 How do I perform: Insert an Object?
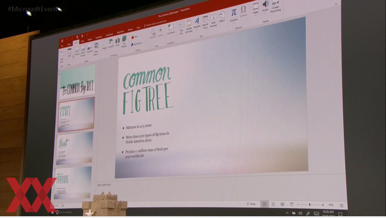click(222, 16)
